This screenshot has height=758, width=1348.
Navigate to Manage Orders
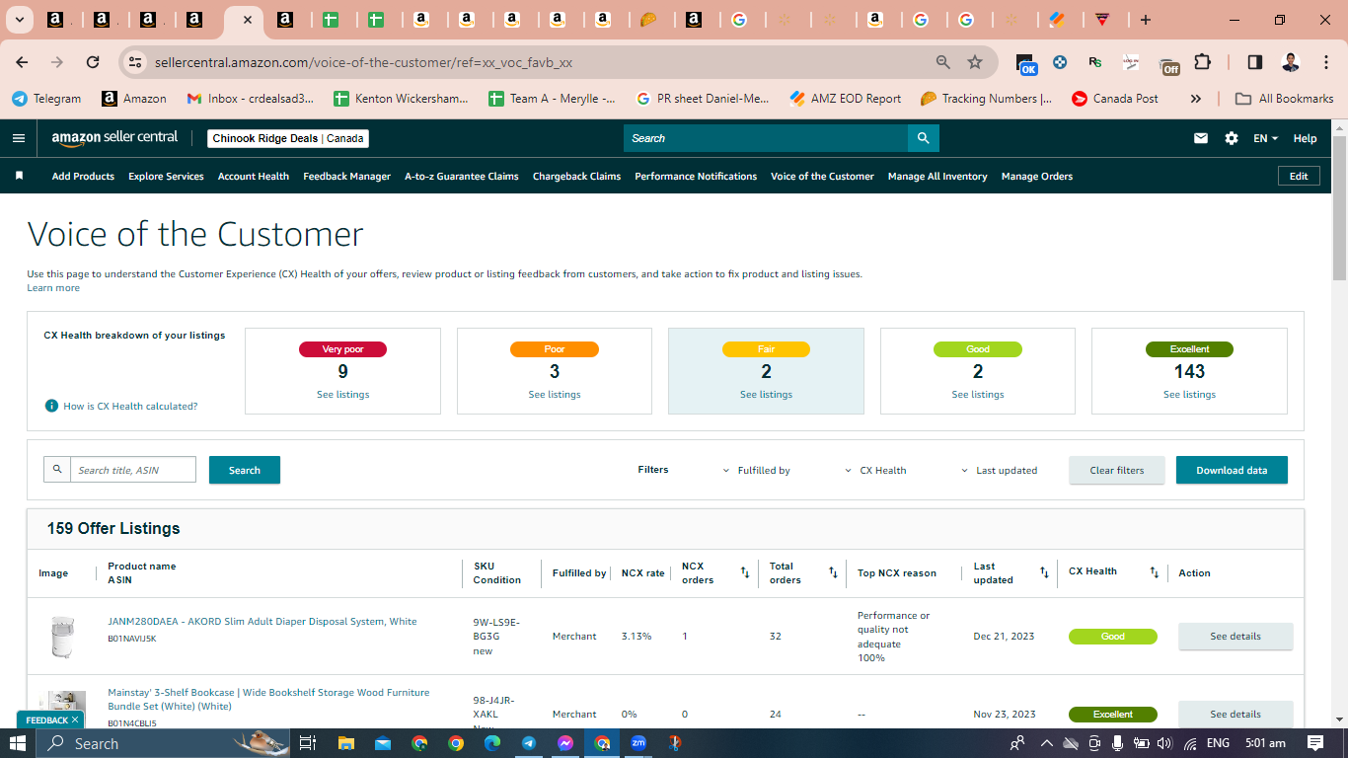coord(1037,177)
